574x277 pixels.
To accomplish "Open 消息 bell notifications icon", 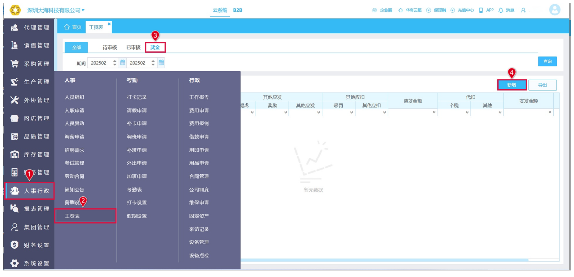I will (501, 10).
